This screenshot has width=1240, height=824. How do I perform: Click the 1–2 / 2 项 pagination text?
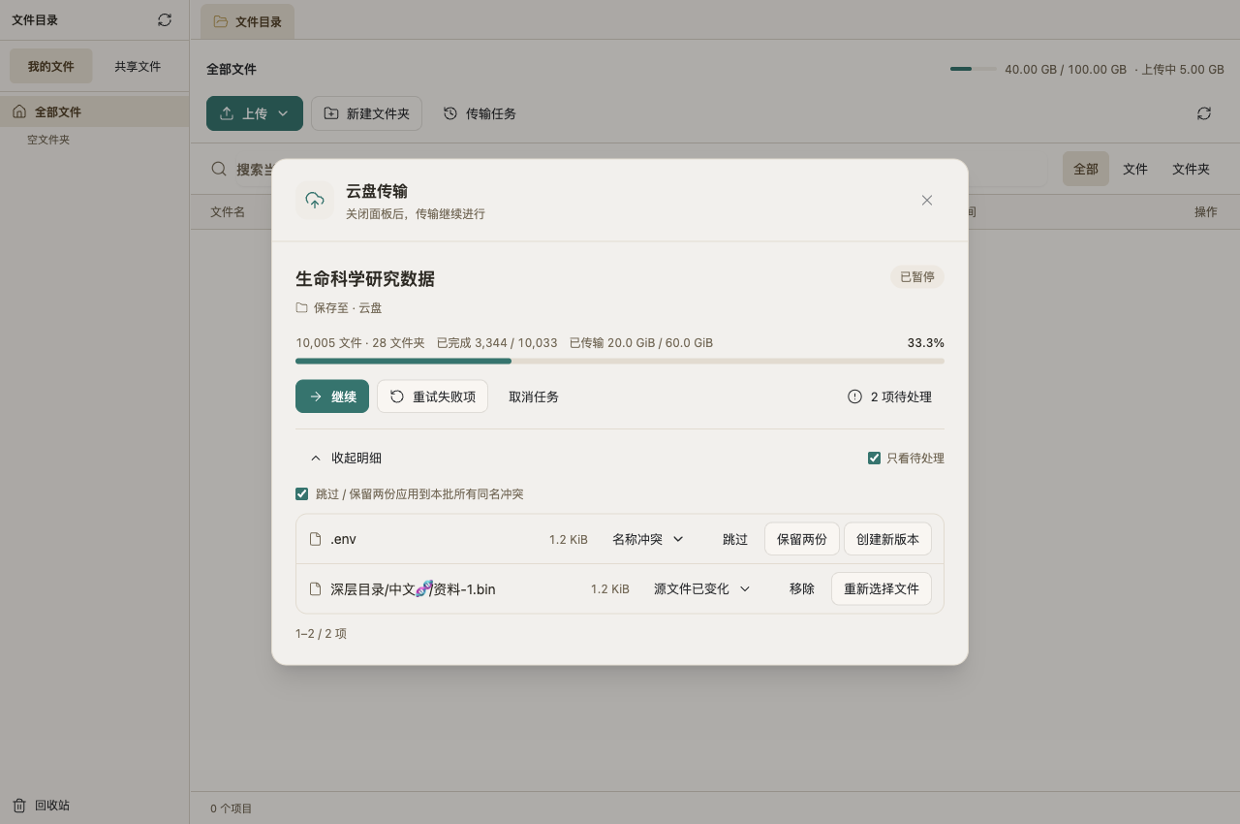pyautogui.click(x=321, y=633)
